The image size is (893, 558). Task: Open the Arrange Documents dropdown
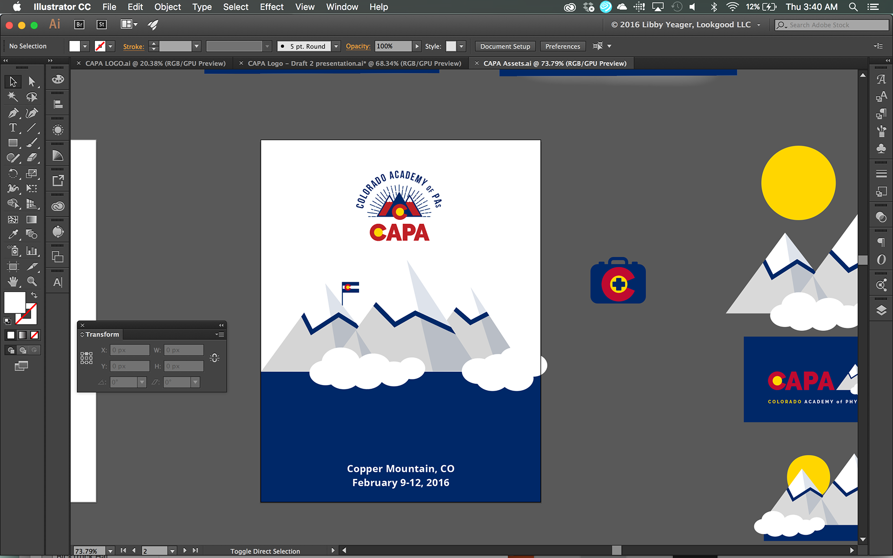pos(129,24)
